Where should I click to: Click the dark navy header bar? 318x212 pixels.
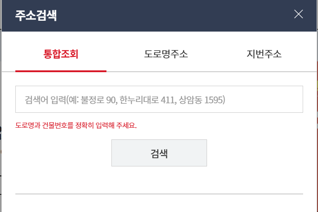(x=159, y=16)
